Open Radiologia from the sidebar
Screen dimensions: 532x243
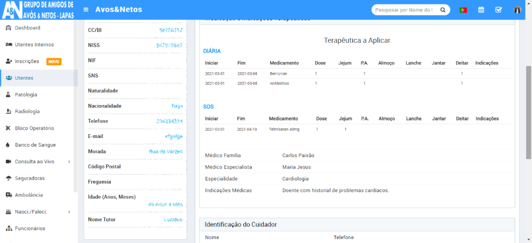[27, 111]
